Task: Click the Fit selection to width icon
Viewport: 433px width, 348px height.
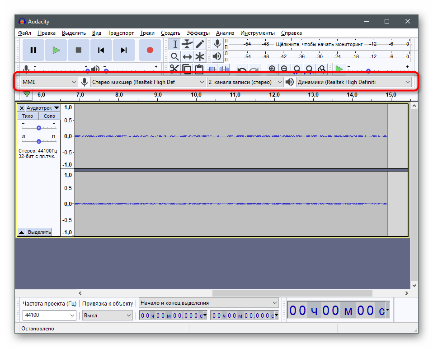Action: click(x=297, y=69)
